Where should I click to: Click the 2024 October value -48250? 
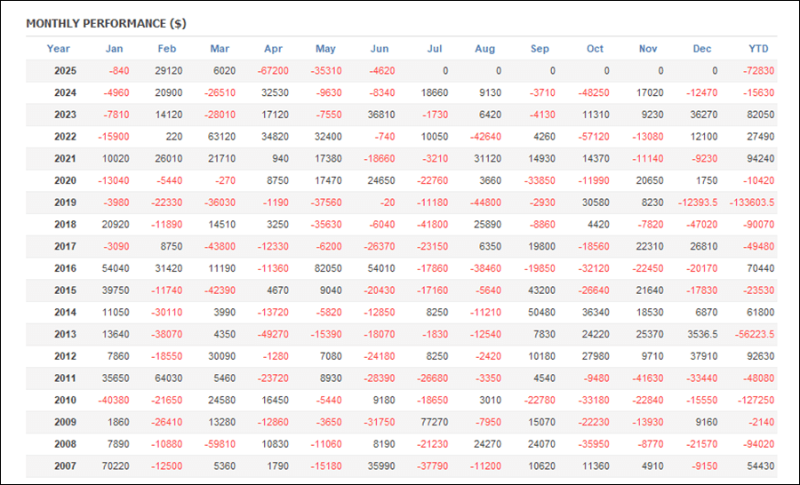594,92
